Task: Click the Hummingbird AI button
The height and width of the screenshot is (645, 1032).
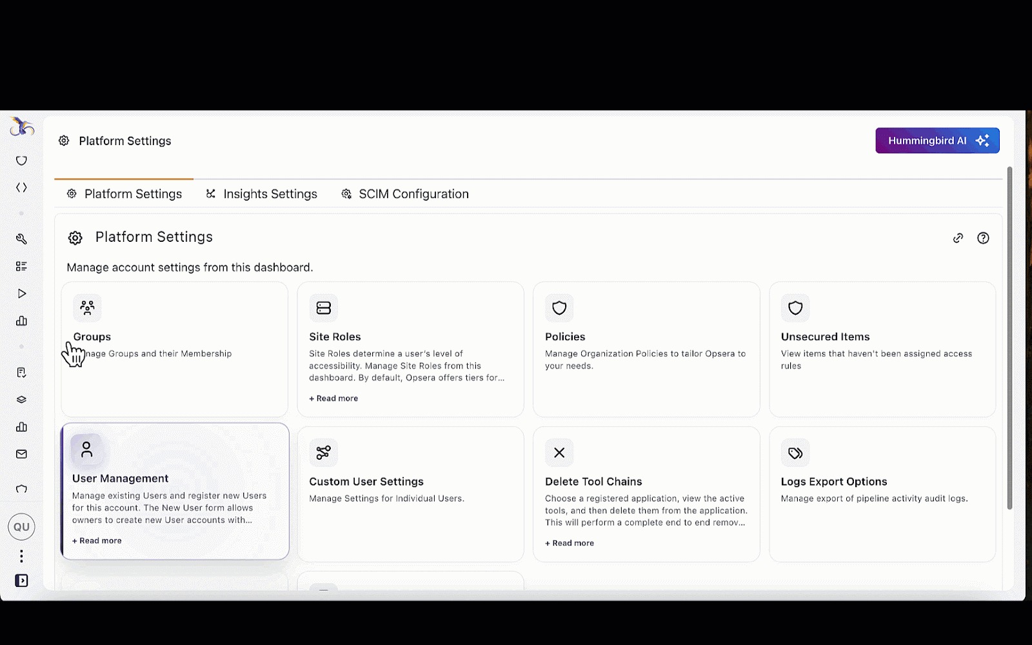Action: [937, 141]
